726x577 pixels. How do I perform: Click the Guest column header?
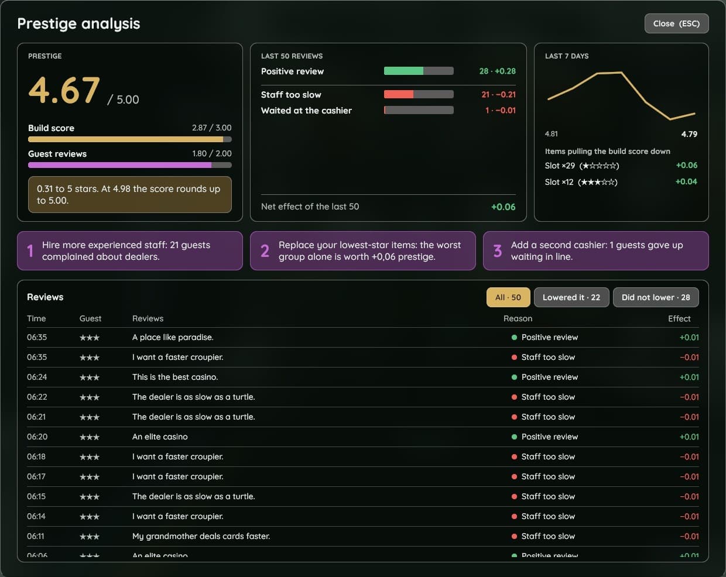[90, 318]
